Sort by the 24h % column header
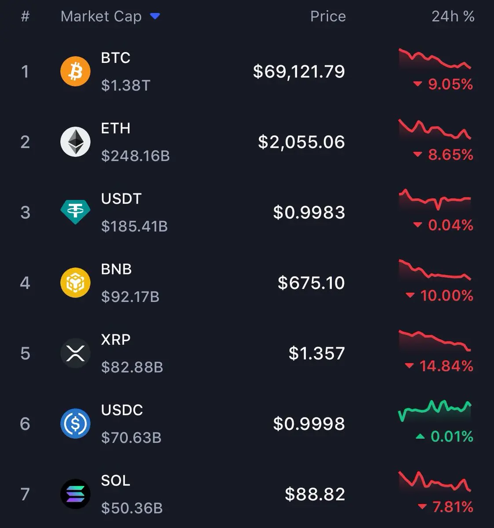494x528 pixels. (453, 17)
